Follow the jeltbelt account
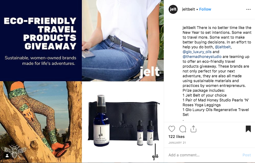The image size is (255, 163). [205, 9]
